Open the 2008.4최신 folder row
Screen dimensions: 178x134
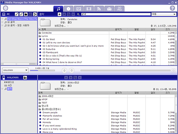click(x=107, y=96)
